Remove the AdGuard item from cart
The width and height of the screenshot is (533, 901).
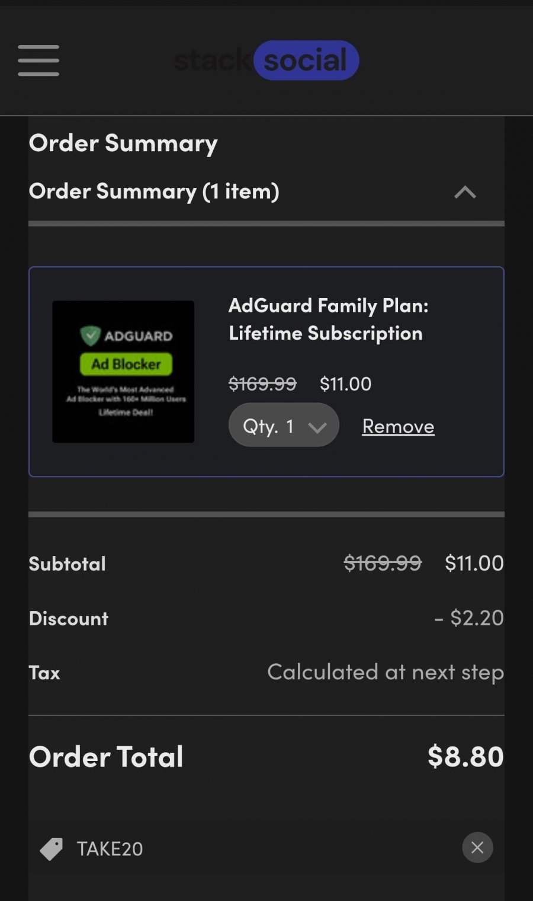point(398,426)
